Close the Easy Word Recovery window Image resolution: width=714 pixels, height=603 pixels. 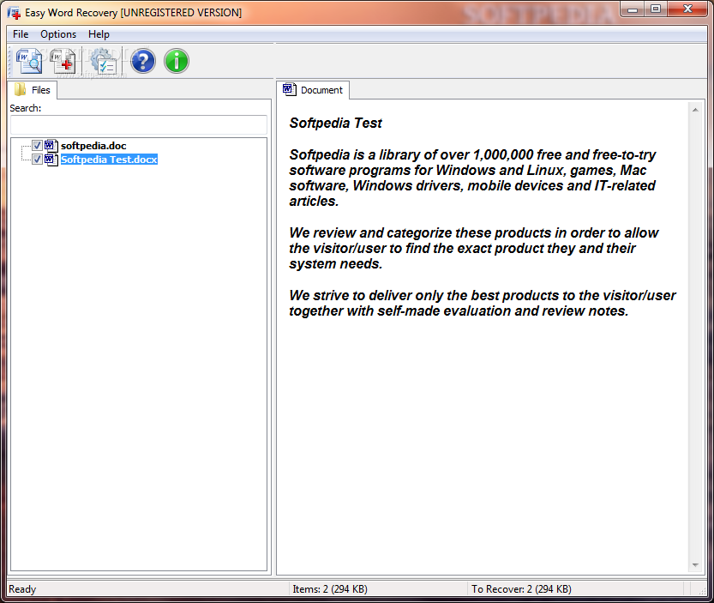(687, 9)
